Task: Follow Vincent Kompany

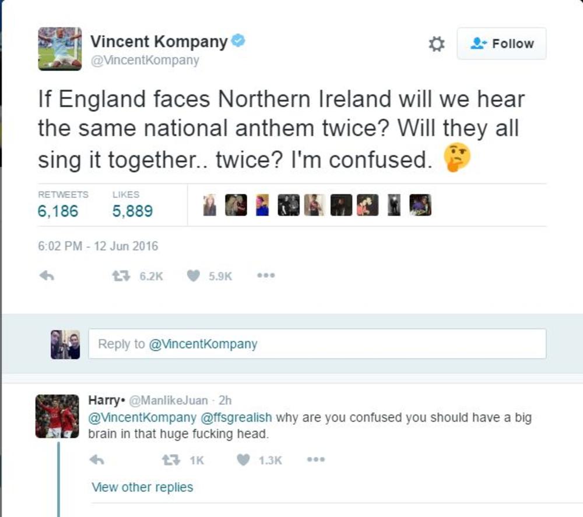Action: (501, 44)
